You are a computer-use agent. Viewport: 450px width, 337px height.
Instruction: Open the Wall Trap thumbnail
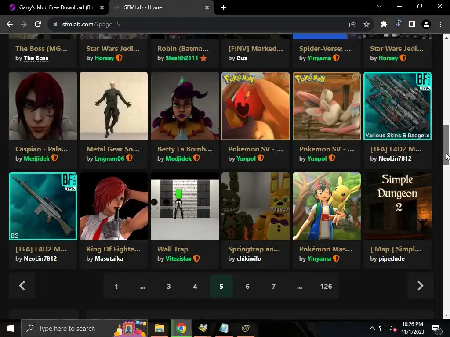pyautogui.click(x=185, y=206)
